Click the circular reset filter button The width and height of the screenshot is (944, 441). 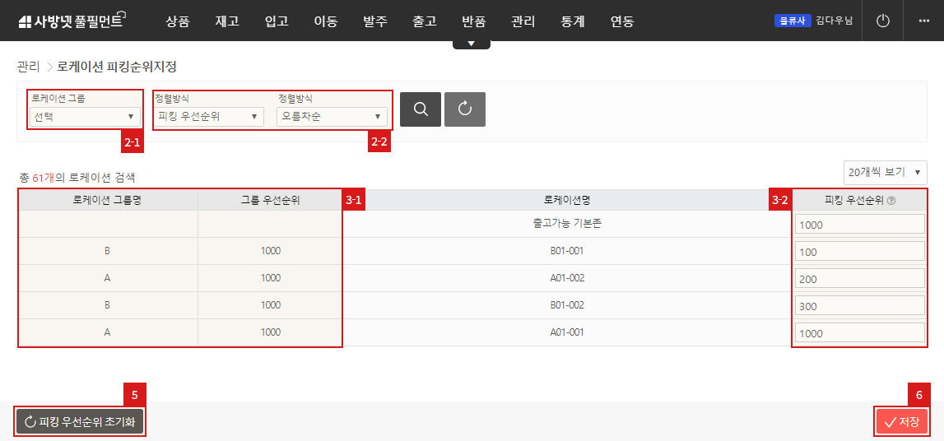465,109
